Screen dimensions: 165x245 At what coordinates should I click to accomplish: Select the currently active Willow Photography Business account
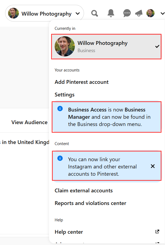click(x=106, y=46)
